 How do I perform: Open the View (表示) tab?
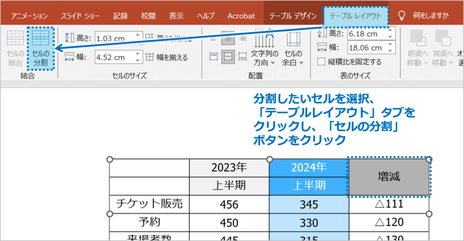click(176, 16)
